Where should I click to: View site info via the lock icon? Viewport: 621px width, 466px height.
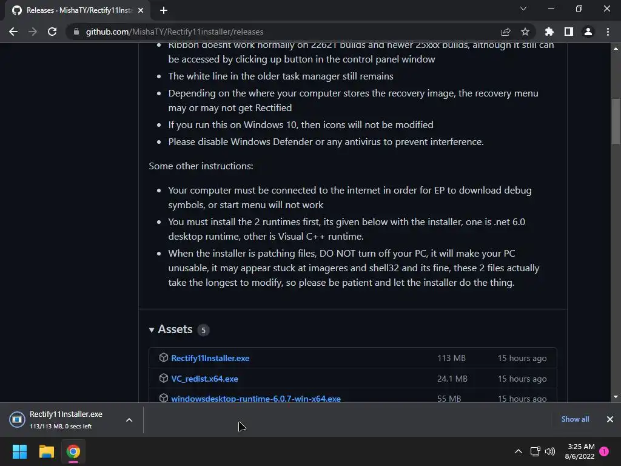pos(76,32)
